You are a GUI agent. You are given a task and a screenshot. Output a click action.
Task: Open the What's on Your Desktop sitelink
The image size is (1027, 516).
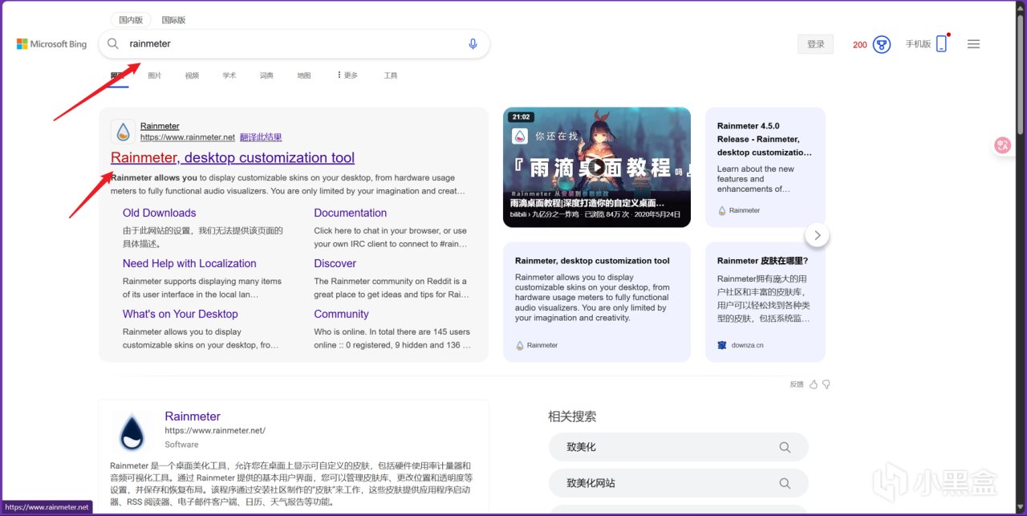pyautogui.click(x=181, y=314)
